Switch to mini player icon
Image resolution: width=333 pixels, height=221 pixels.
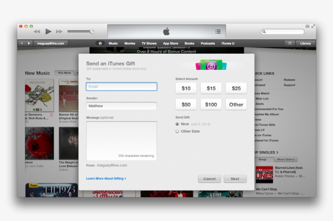click(x=307, y=26)
